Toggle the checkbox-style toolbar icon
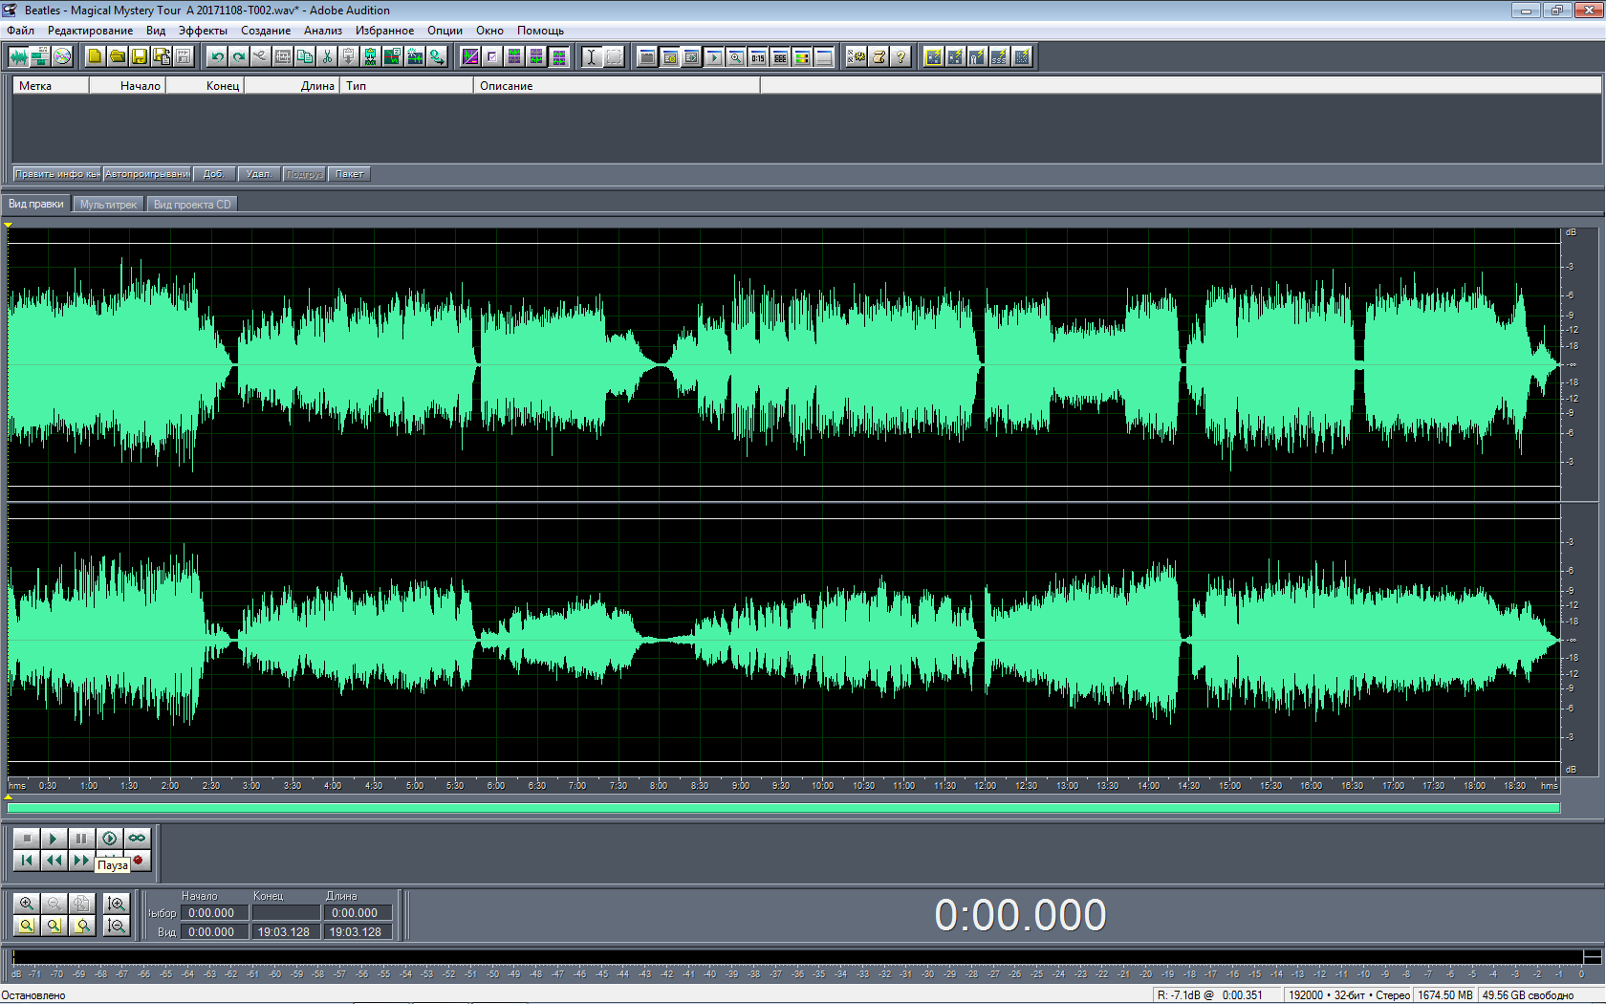 [492, 56]
